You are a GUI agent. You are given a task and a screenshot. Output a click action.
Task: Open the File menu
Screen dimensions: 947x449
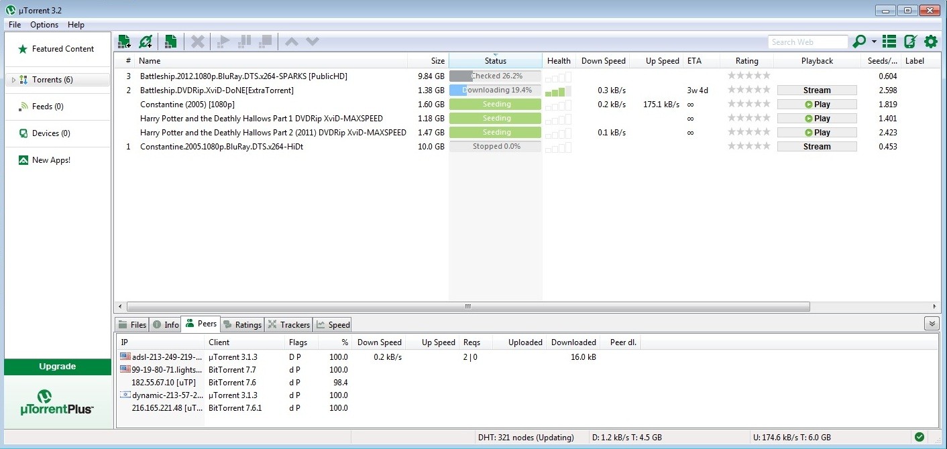(x=15, y=25)
